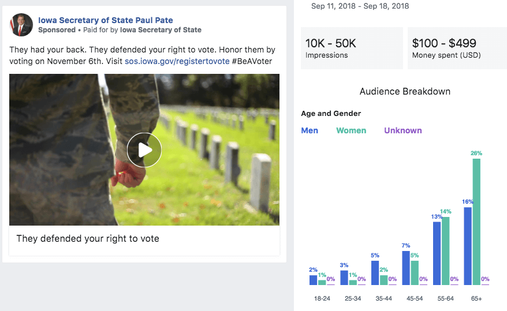Play the cemetery video ad
507x311 pixels.
[x=144, y=150]
